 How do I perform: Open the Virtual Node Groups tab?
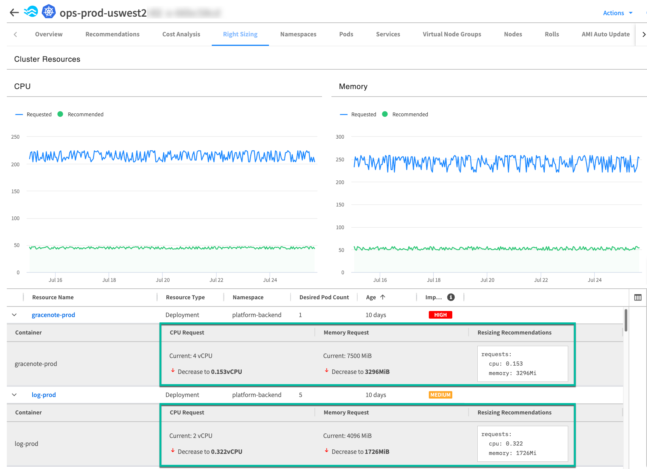click(452, 34)
